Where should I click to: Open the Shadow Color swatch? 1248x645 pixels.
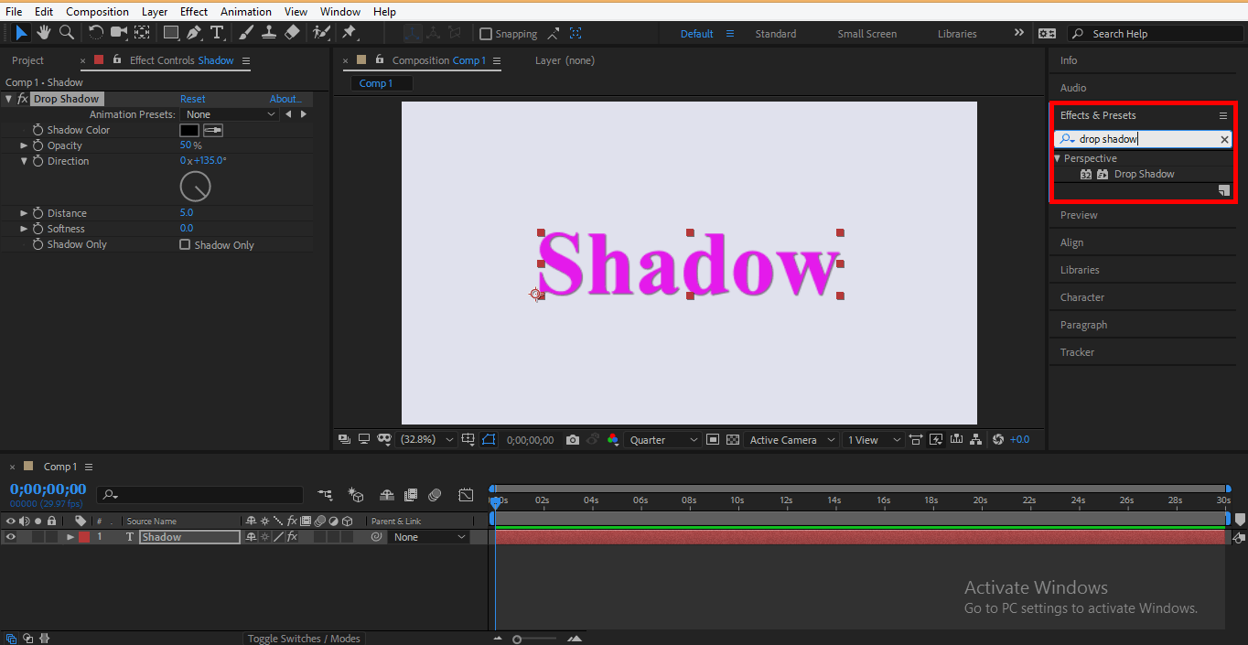(x=188, y=129)
